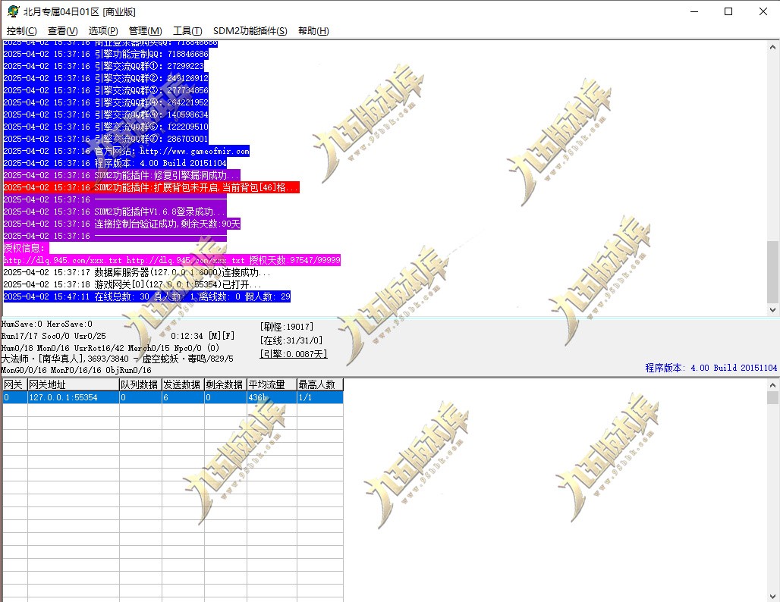
Task: Click the log panel scroll up arrow
Action: coord(772,47)
